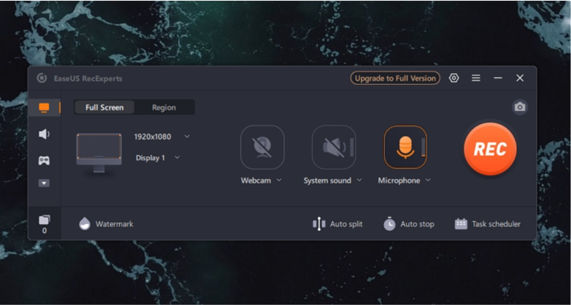Open Watermark settings

tap(106, 224)
